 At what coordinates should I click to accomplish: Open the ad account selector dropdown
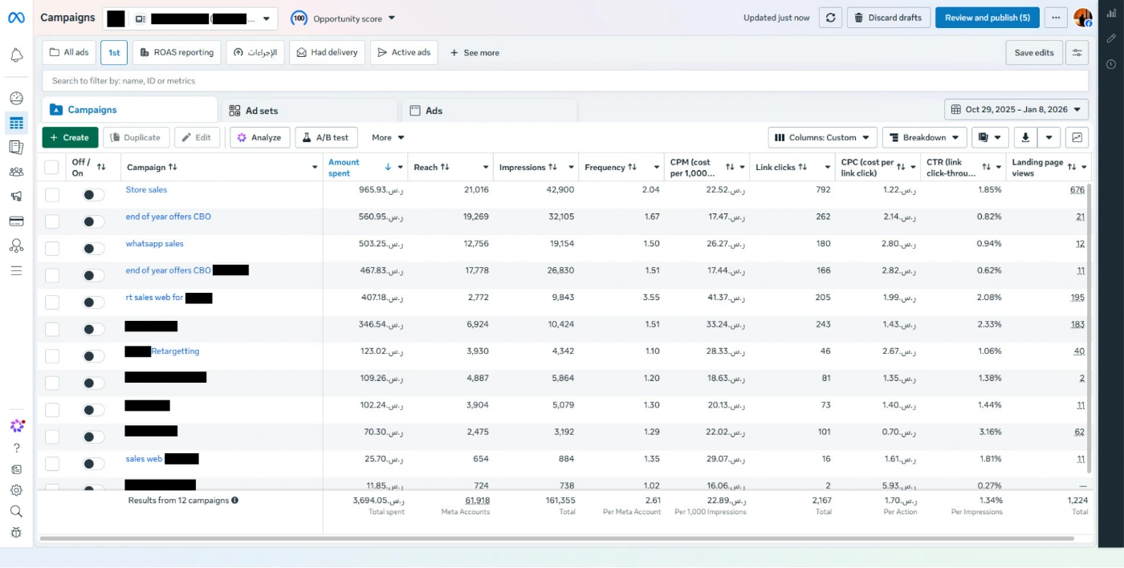[x=189, y=18]
